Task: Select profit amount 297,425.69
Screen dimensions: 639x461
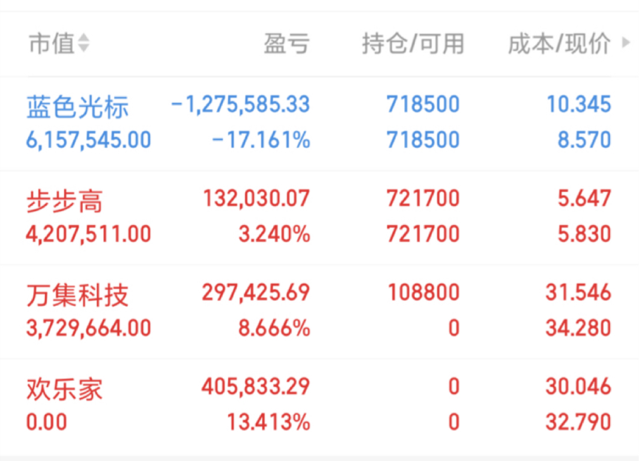Action: coord(256,293)
